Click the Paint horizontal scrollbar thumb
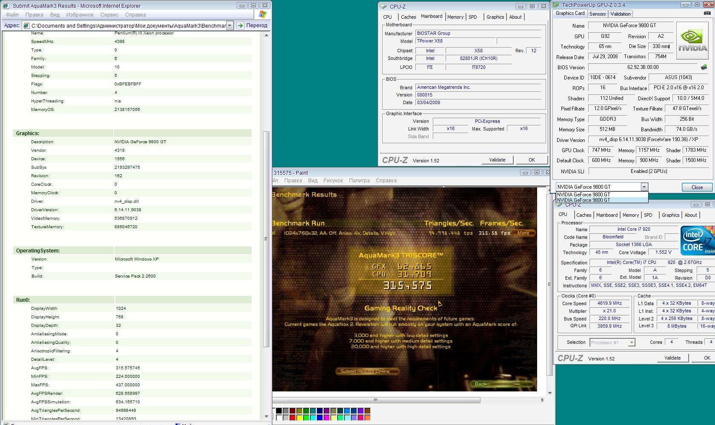This screenshot has width=715, height=425. (x=376, y=400)
